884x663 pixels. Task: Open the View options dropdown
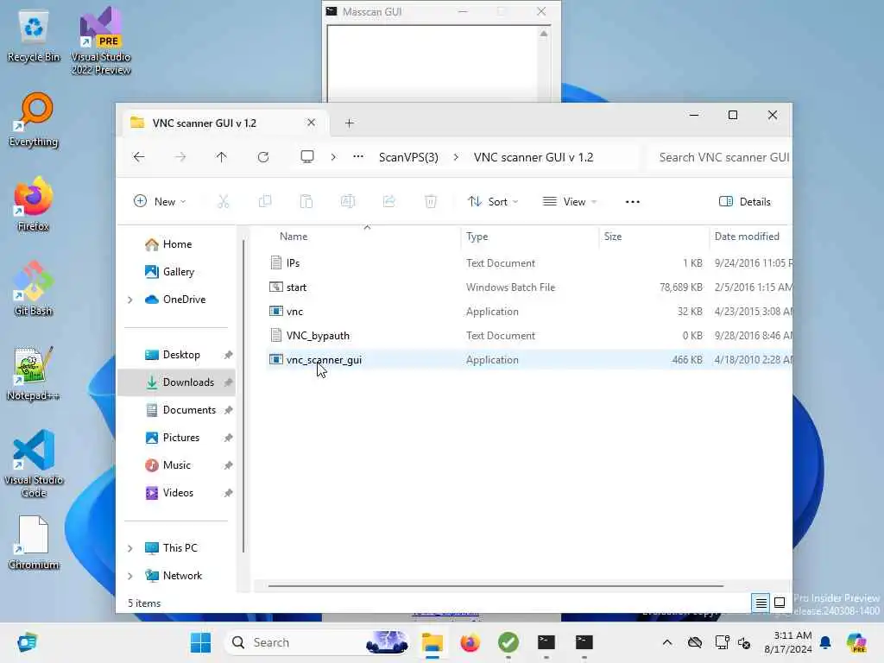pos(570,202)
